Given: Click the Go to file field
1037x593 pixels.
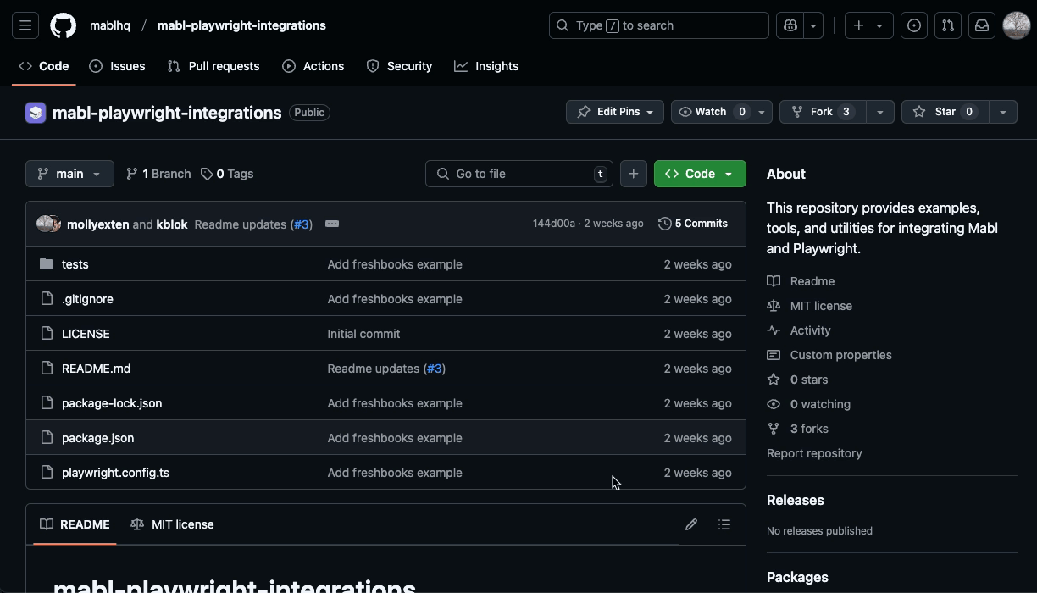Looking at the screenshot, I should click(x=519, y=174).
